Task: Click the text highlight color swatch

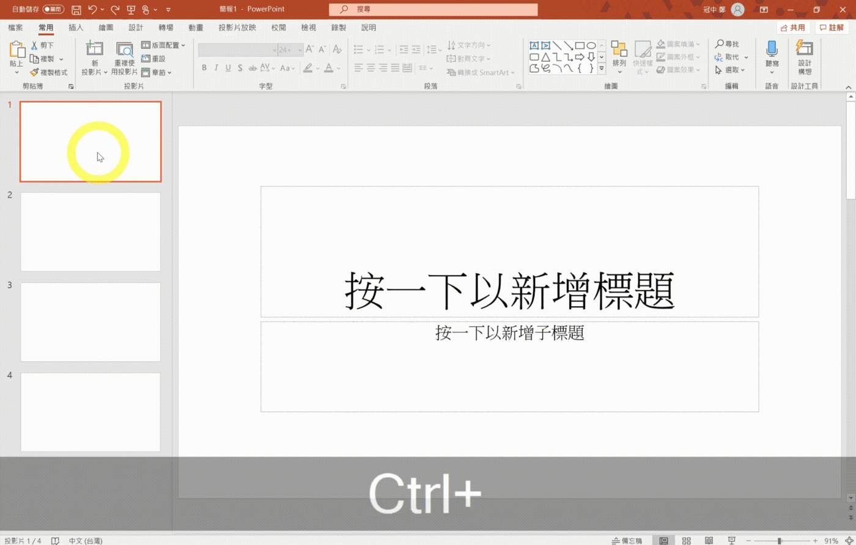Action: (309, 68)
